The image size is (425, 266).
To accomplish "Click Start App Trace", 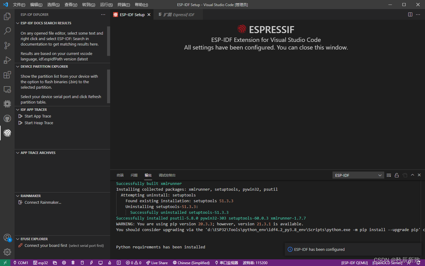I will (38, 116).
